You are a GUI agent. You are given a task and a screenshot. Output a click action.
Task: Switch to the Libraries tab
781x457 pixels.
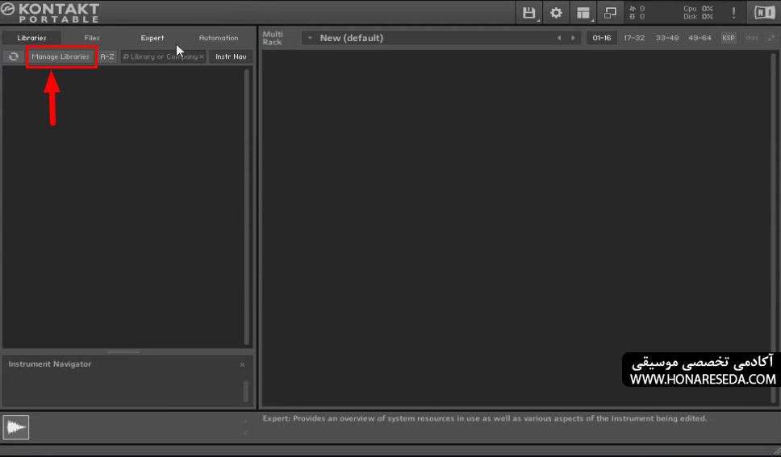[x=32, y=38]
